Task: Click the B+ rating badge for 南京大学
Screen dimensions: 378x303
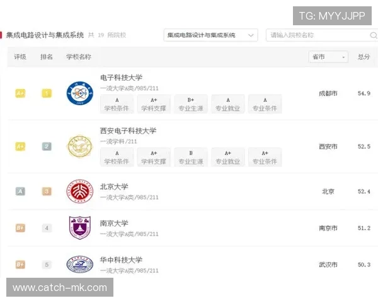Action: tap(20, 228)
